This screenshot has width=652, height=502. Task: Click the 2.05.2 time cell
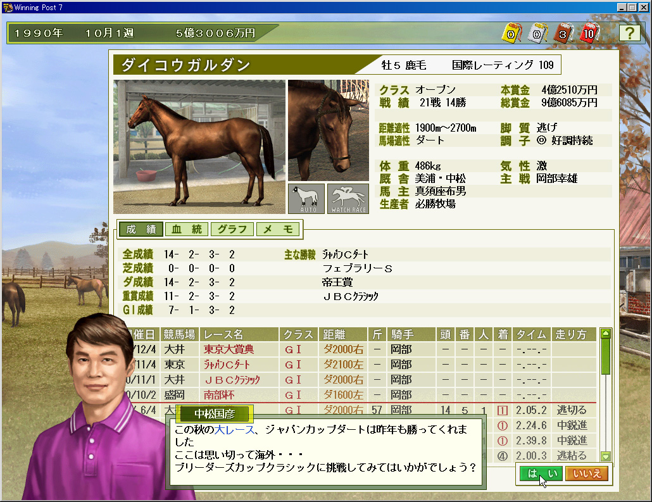(532, 410)
